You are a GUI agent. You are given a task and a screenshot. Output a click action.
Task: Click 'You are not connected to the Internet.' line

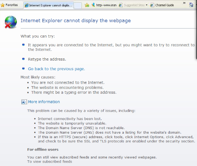pyautogui.click(x=68, y=82)
